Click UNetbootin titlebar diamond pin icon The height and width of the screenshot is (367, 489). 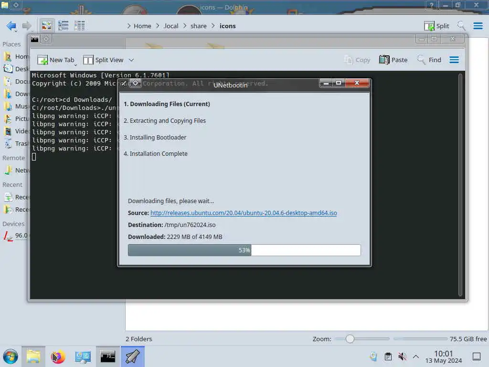135,83
